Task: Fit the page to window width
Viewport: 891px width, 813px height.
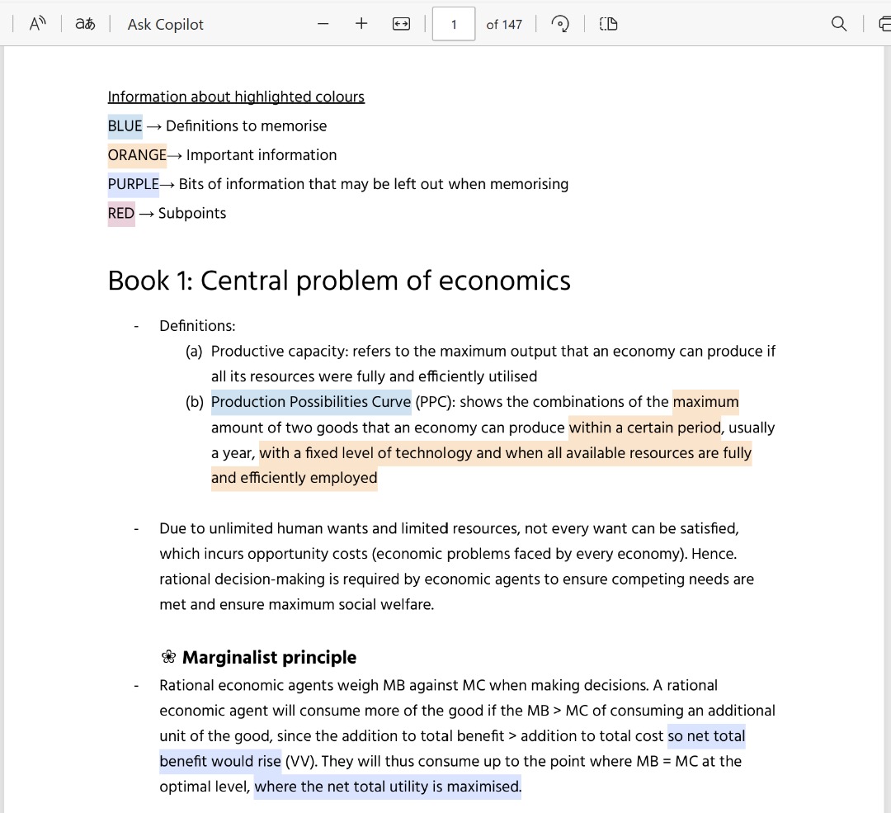Action: coord(401,24)
